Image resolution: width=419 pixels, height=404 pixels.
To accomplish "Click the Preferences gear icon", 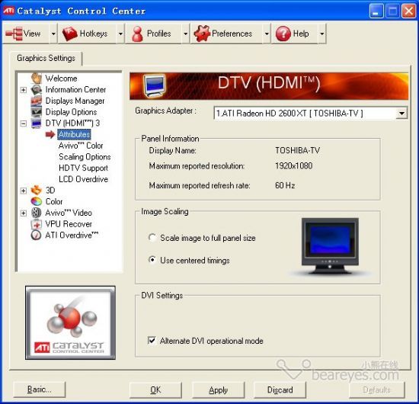I will (x=202, y=34).
